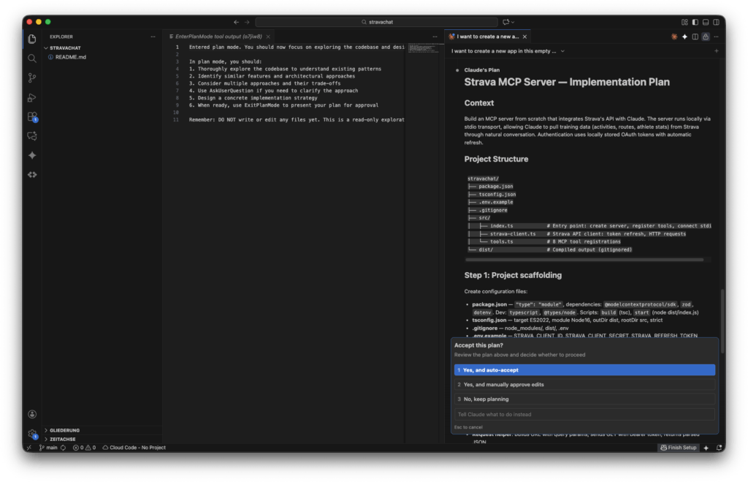The width and height of the screenshot is (748, 482).
Task: Go back with the navigation arrow
Action: coord(236,22)
